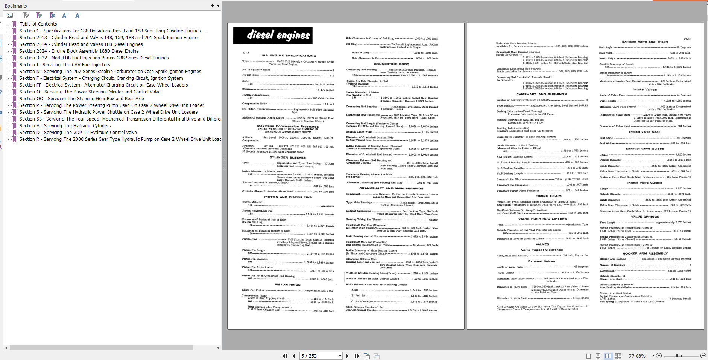Open Section S Hydraulic Power Shuttle bookmark
Viewport: 708px width, 360px height.
coord(109,112)
